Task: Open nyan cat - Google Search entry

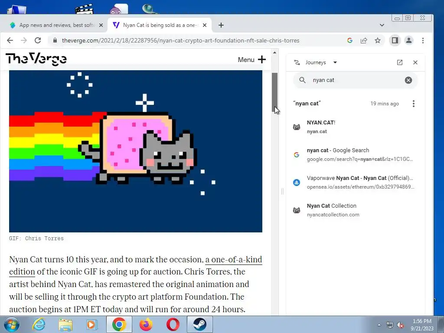Action: pyautogui.click(x=356, y=155)
